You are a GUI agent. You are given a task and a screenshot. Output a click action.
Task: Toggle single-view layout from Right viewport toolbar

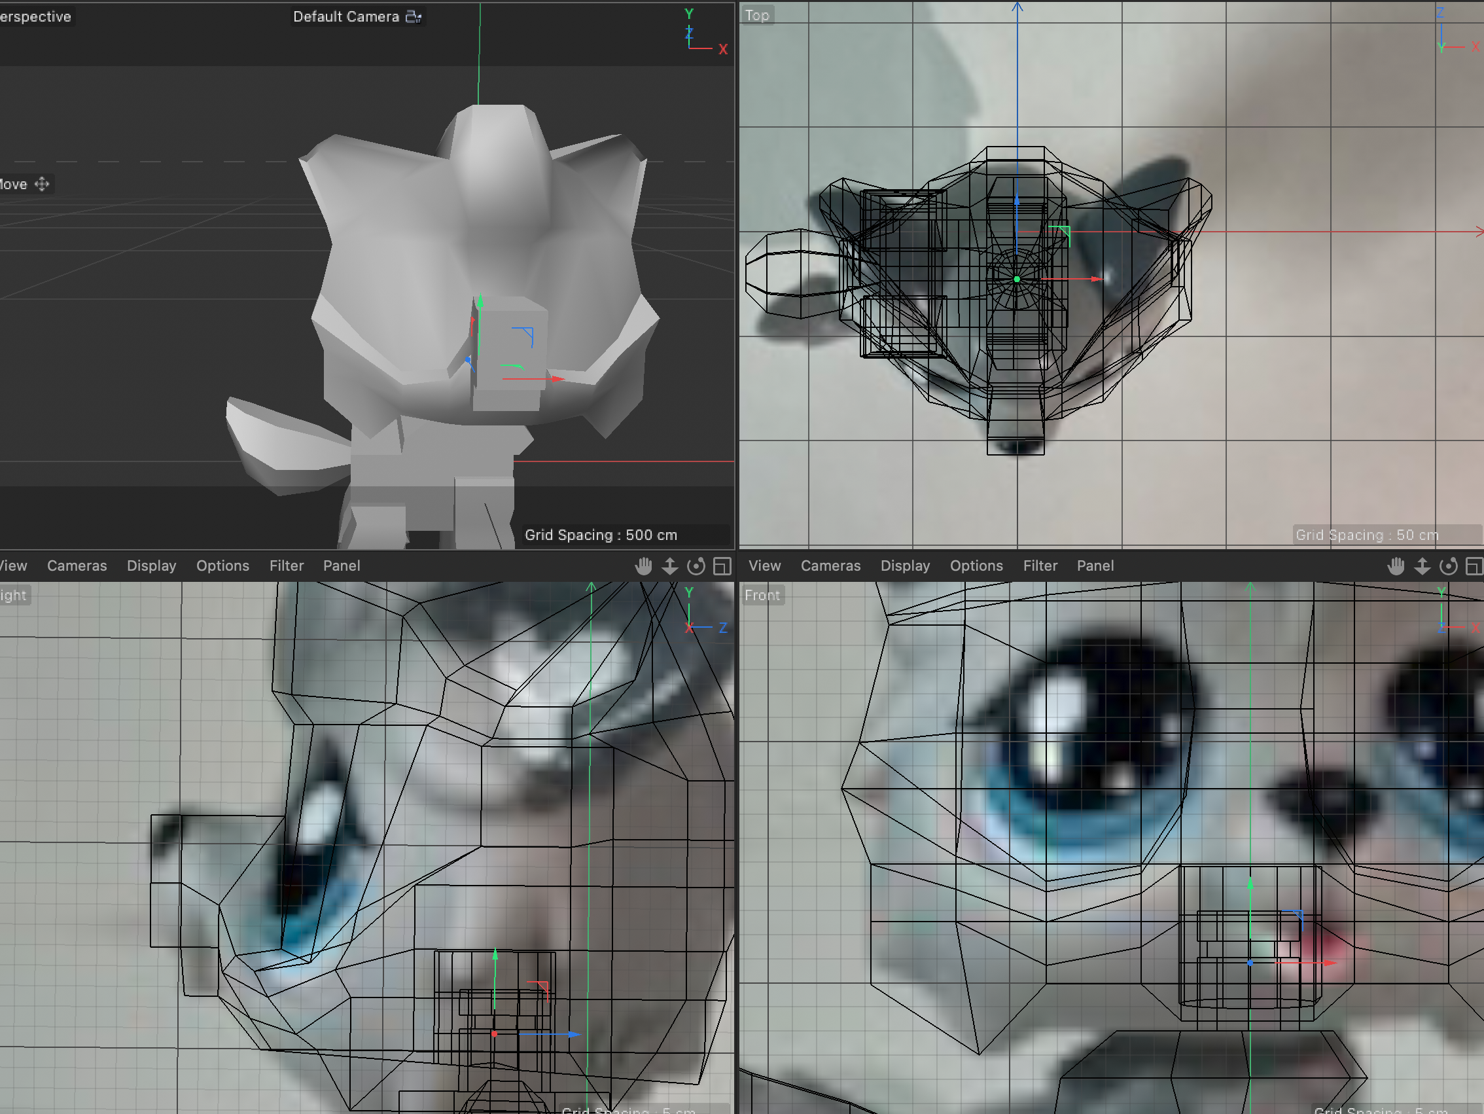tap(722, 566)
